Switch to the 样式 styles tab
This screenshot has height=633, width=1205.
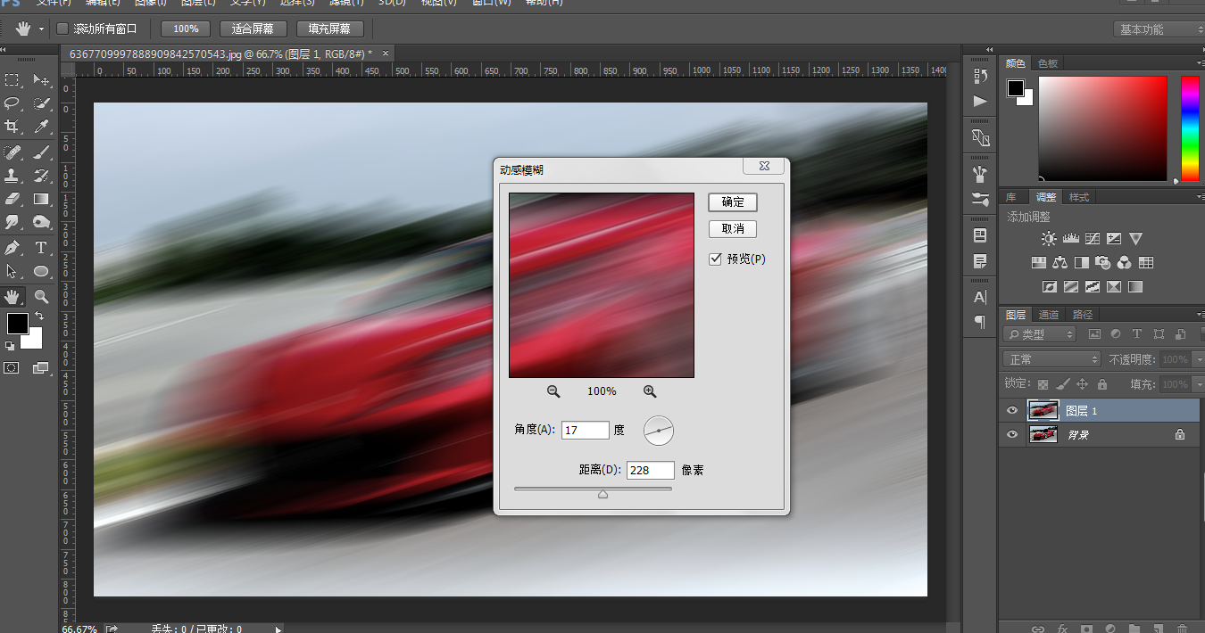1079,197
